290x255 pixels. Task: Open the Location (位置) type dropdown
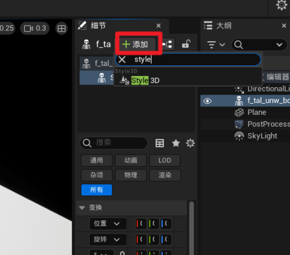pyautogui.click(x=108, y=224)
